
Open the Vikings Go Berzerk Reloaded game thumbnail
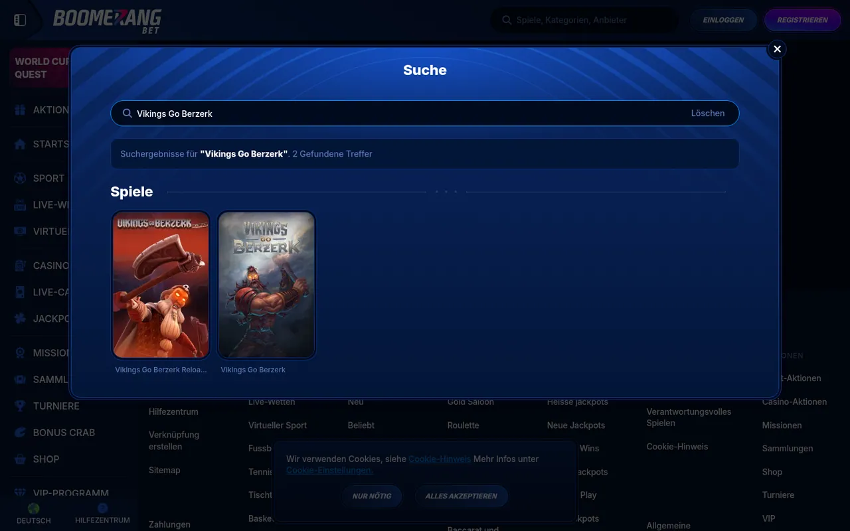[x=161, y=285]
